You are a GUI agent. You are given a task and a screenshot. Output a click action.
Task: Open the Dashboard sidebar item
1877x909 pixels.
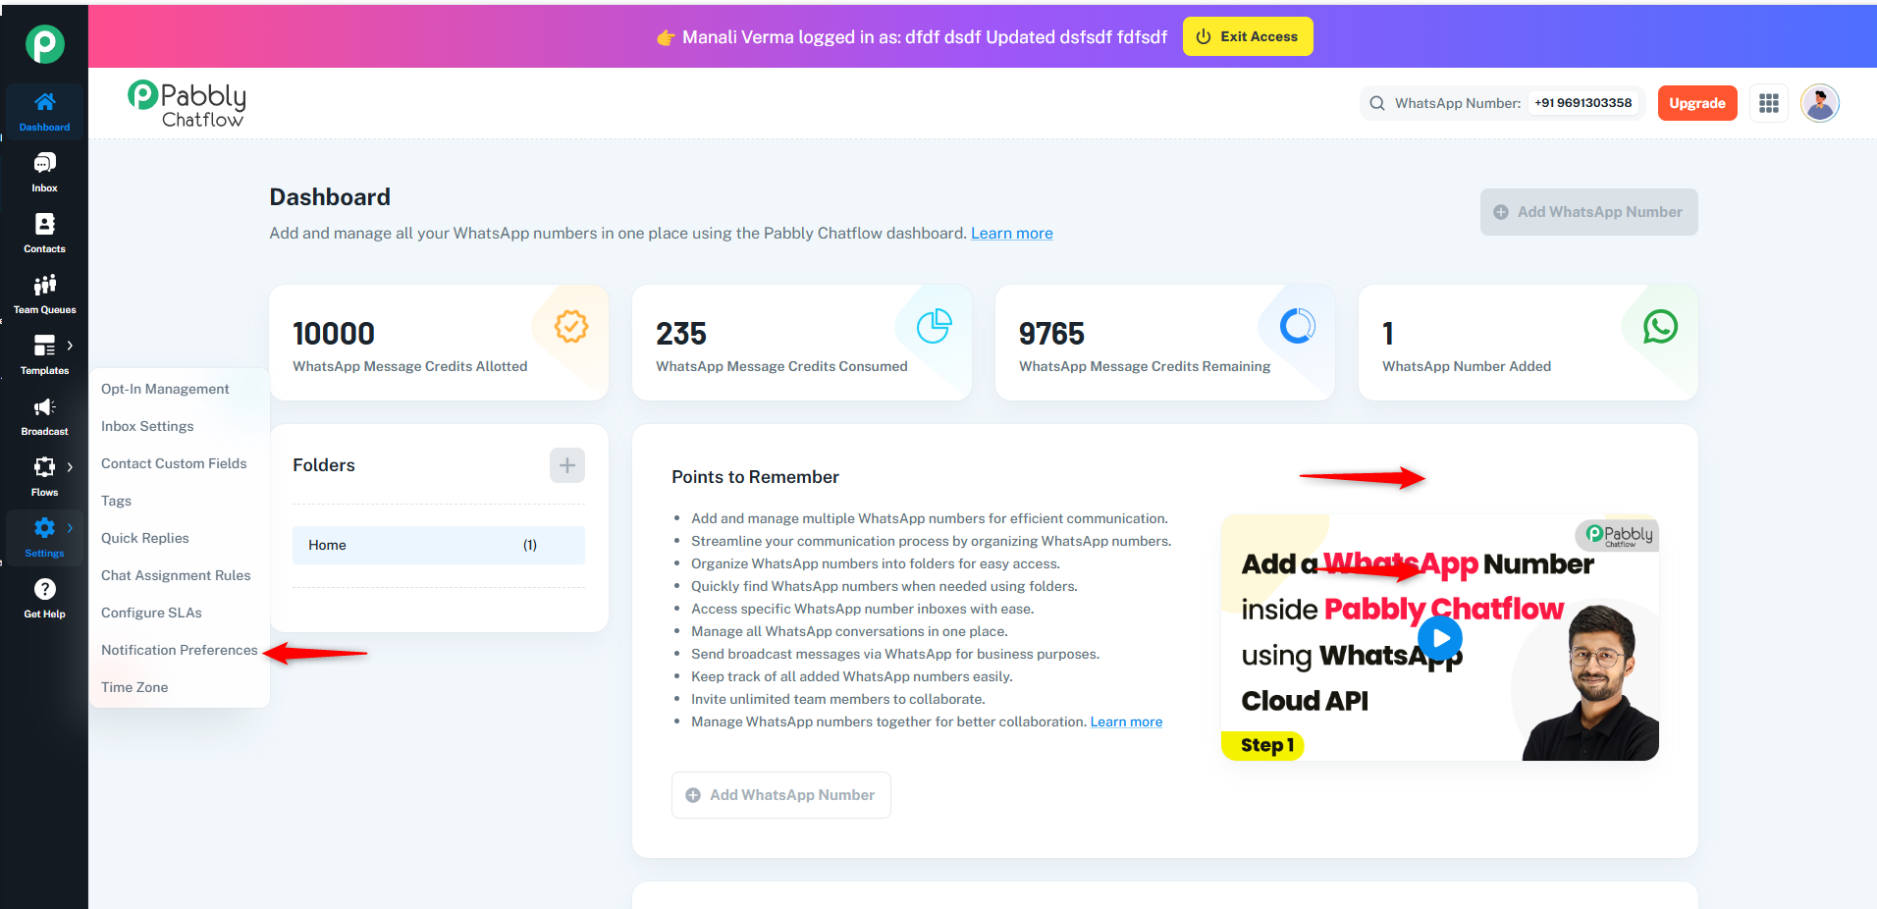(44, 112)
